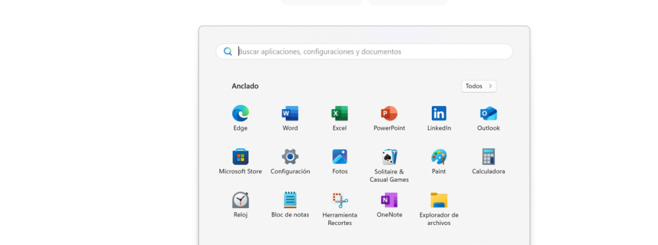658x245 pixels.
Task: Open the Excel app icon
Action: 339,114
